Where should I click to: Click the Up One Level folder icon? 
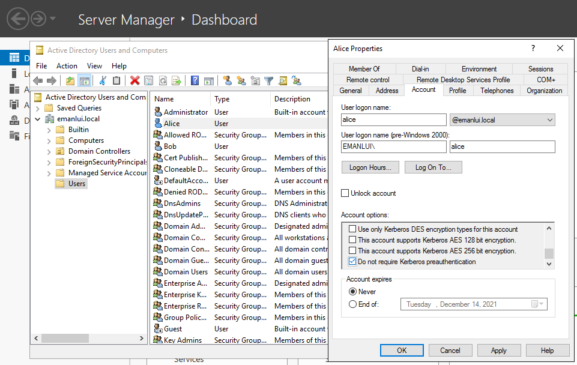(70, 80)
